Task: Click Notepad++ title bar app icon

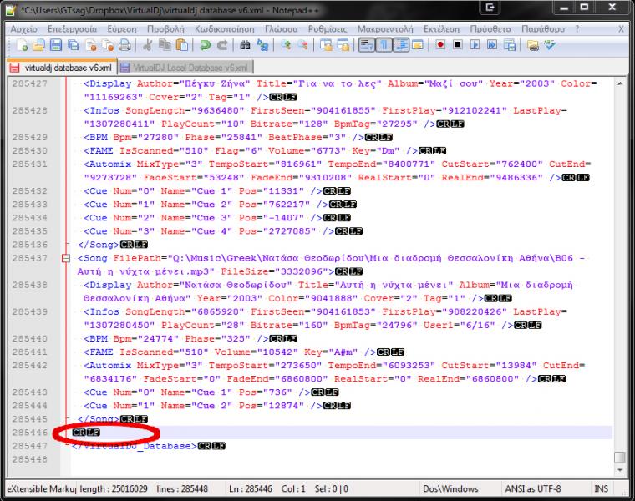Action: click(x=11, y=10)
